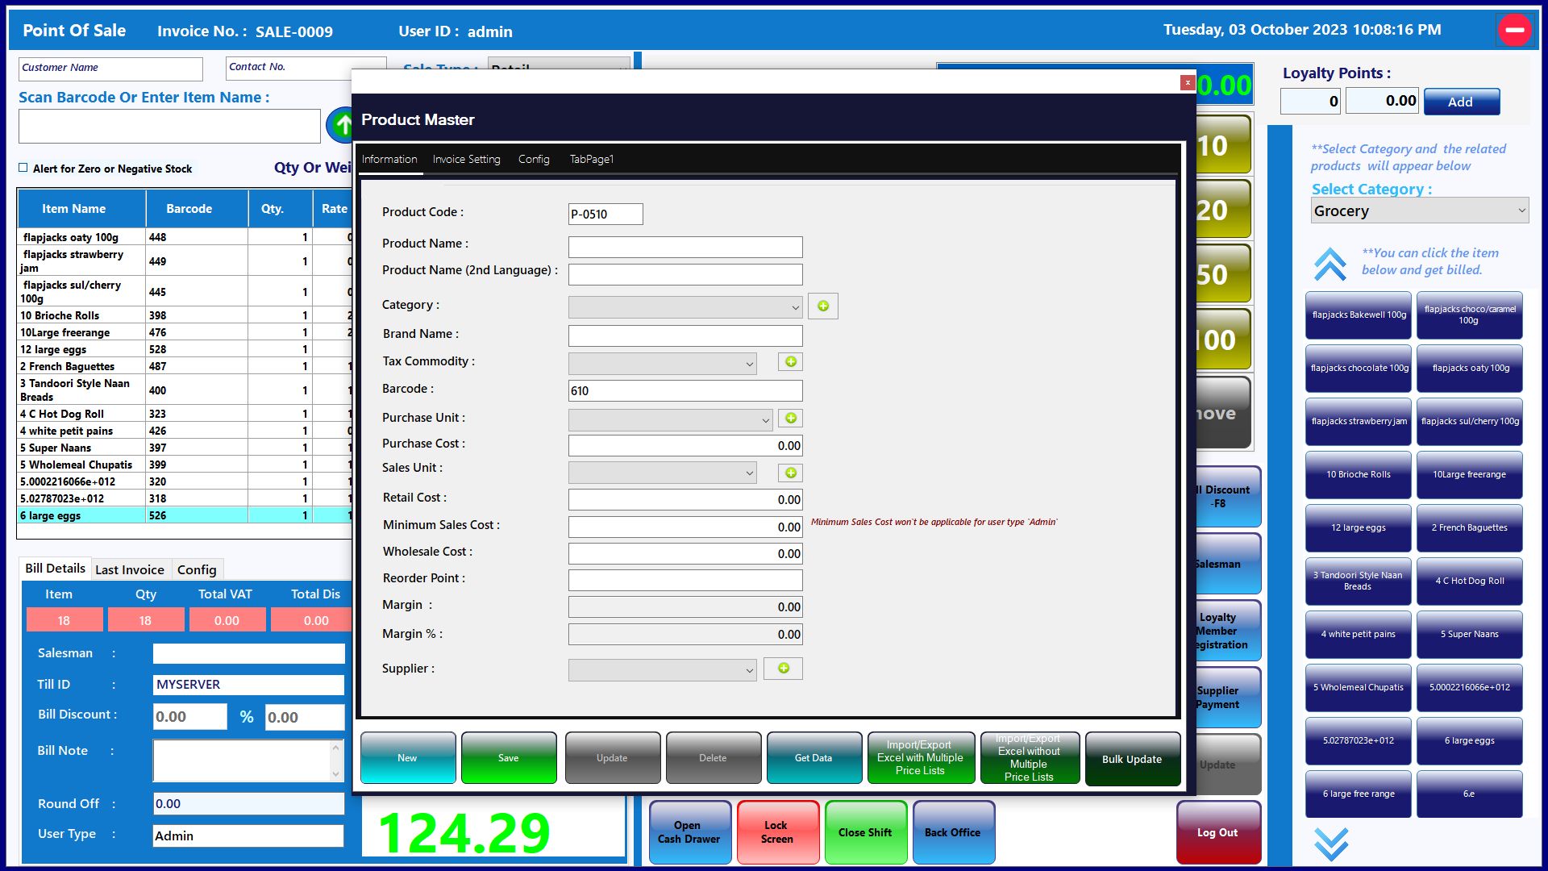The height and width of the screenshot is (871, 1548).
Task: Click add icon beside Sales Unit
Action: click(x=790, y=473)
